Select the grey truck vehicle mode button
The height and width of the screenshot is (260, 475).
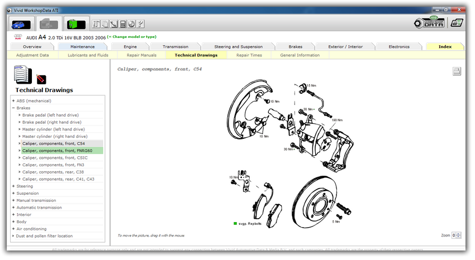point(49,24)
